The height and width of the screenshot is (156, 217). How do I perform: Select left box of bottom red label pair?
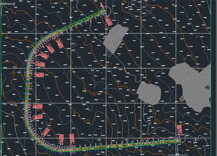tap(61, 139)
